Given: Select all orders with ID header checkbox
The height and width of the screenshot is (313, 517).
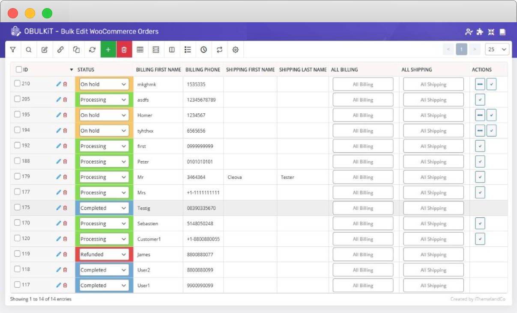Looking at the screenshot, I should click(19, 70).
